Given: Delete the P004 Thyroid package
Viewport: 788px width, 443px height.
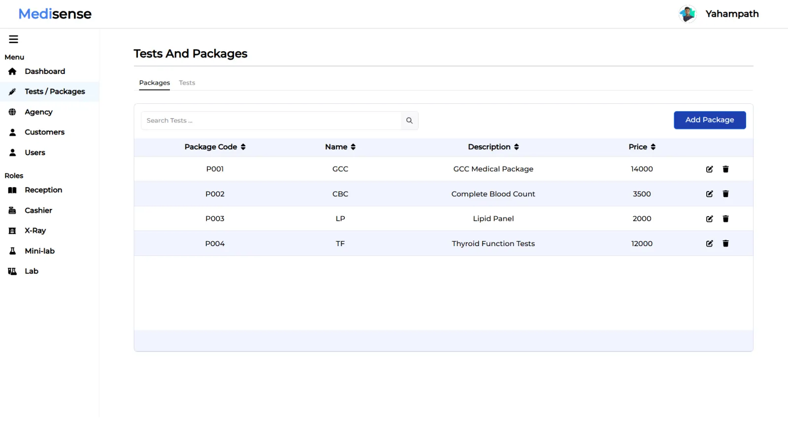Looking at the screenshot, I should click(725, 244).
